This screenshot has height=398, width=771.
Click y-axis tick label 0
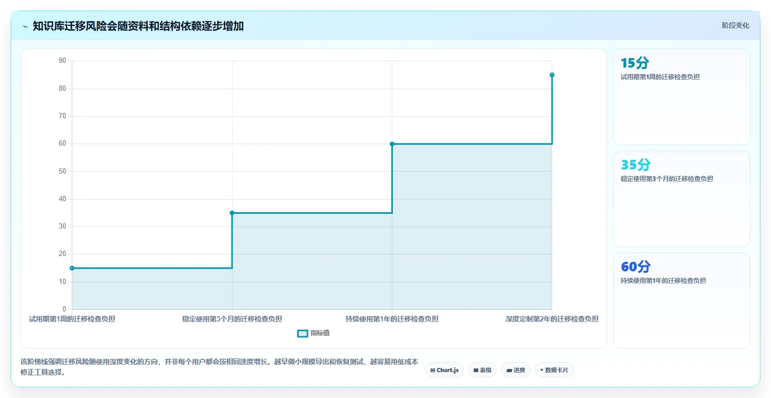(64, 309)
